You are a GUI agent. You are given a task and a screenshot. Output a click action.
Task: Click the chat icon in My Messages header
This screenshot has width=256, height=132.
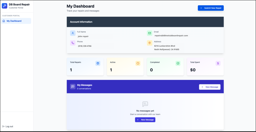[x=73, y=87]
